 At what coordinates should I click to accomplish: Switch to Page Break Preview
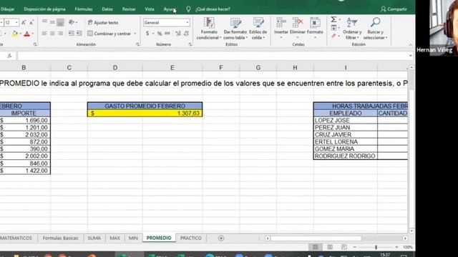tap(344, 247)
